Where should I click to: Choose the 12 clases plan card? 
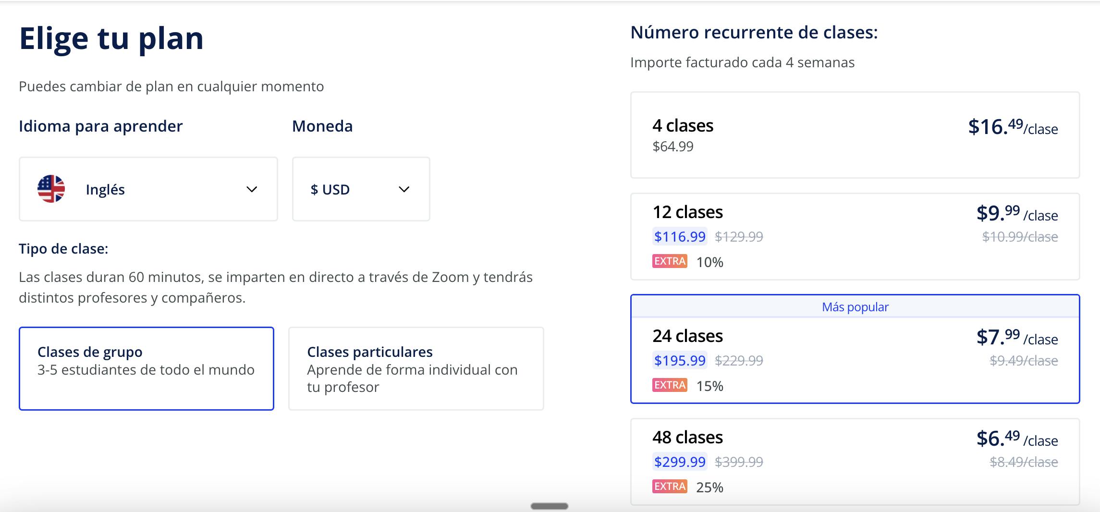(x=855, y=235)
